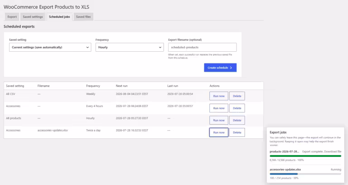Switch to the Saved settings tab

point(33,17)
